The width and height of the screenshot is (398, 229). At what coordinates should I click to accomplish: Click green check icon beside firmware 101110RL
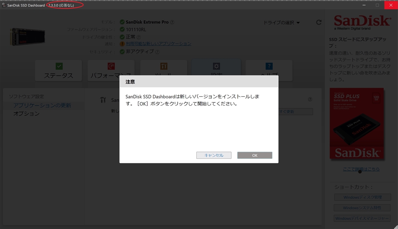122,30
